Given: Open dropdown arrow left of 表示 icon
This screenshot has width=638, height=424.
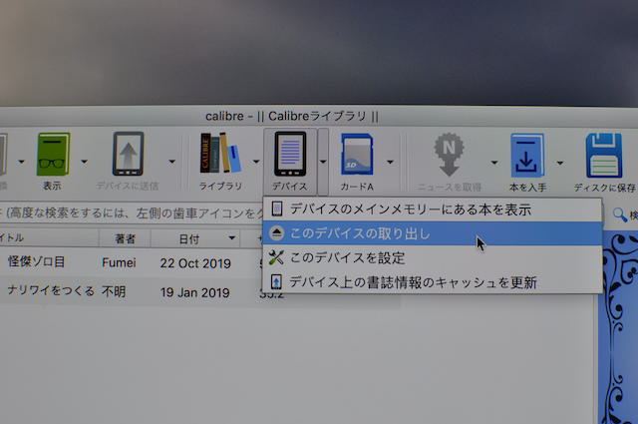Looking at the screenshot, I should [22, 162].
